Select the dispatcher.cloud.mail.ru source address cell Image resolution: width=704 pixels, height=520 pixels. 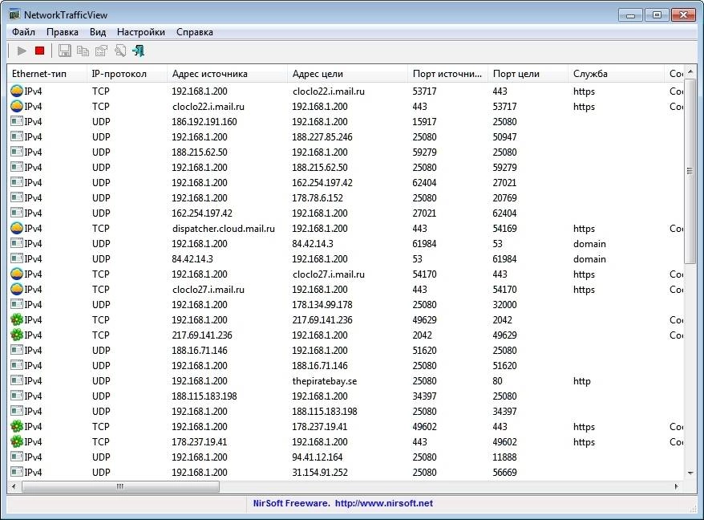[224, 229]
